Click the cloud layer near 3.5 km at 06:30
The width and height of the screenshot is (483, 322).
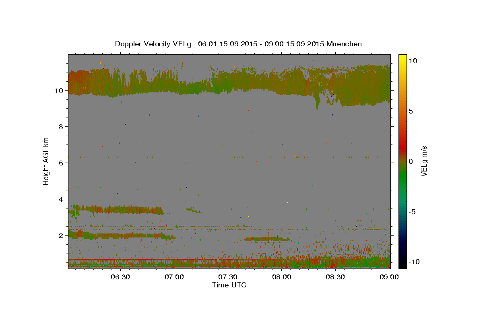click(120, 210)
